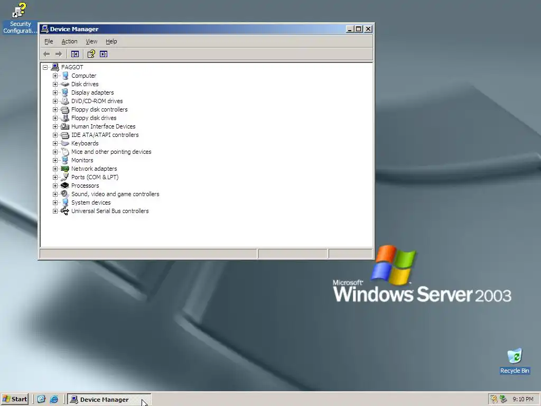The width and height of the screenshot is (541, 406).
Task: Expand the DVD/CD-ROM drives category
Action: coord(55,101)
